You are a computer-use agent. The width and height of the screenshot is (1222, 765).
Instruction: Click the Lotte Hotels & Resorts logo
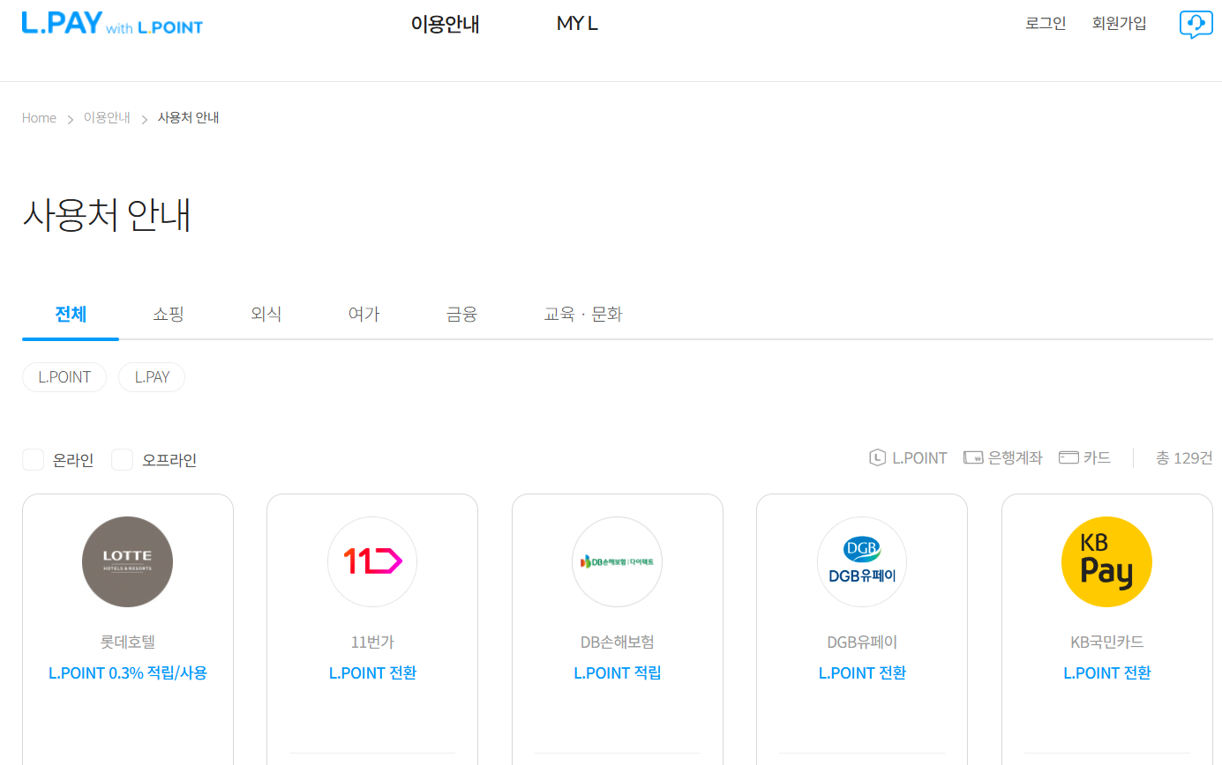point(127,561)
